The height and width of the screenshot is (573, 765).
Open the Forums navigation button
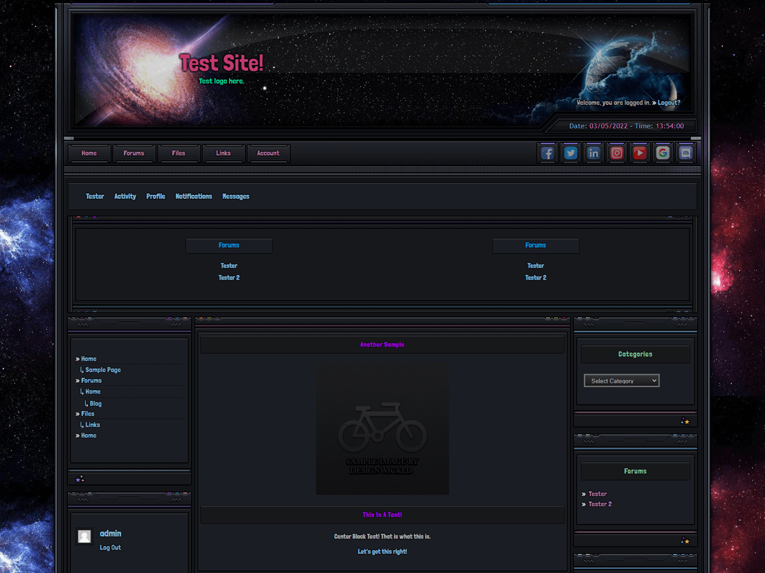[x=134, y=153]
